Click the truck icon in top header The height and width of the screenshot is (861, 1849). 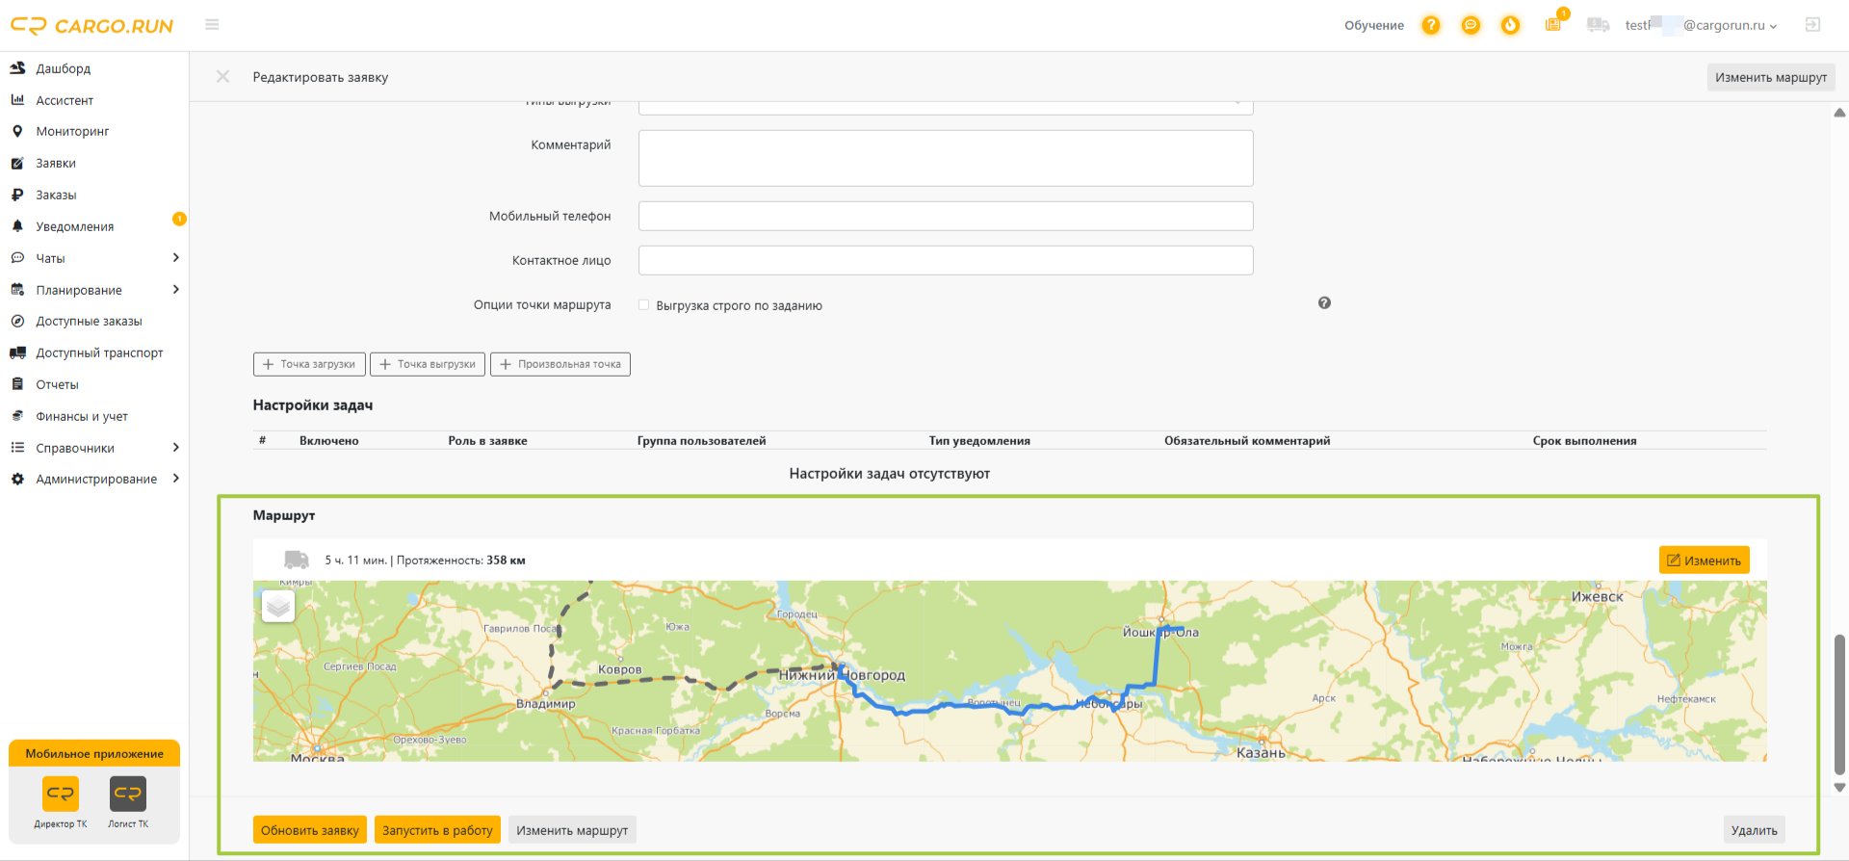1598,25
